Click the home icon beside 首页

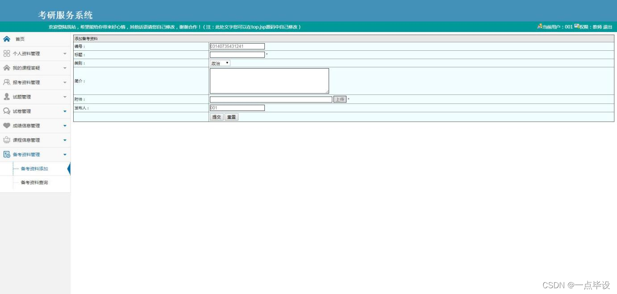pos(7,39)
